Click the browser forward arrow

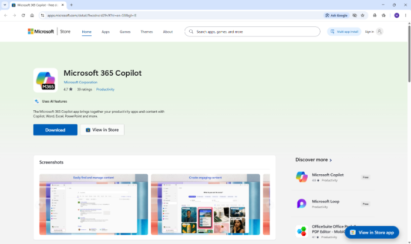[x=15, y=15]
